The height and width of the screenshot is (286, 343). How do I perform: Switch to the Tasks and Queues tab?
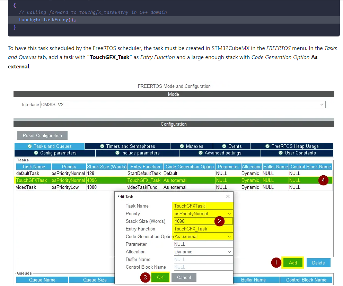pos(50,146)
